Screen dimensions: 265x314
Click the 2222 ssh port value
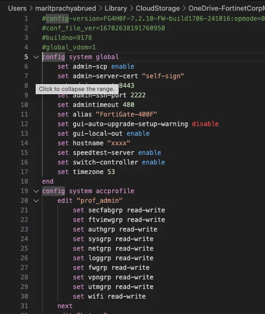(x=138, y=95)
